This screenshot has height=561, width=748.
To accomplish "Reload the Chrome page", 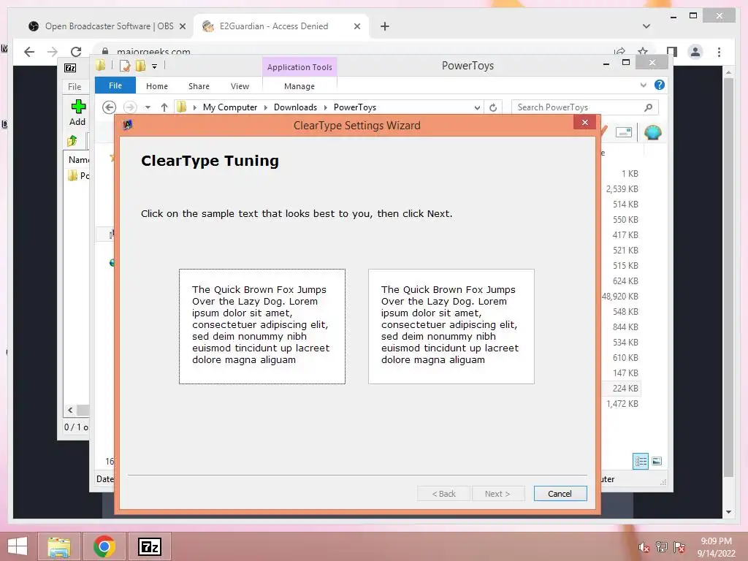I will 76,52.
